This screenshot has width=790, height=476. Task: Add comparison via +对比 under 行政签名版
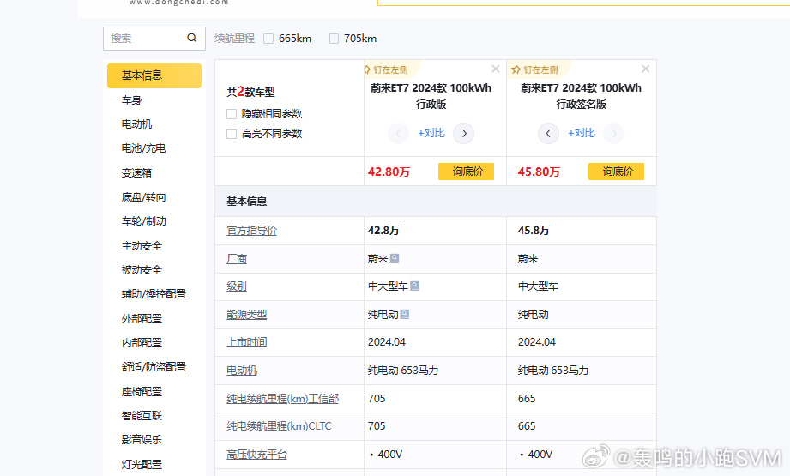582,133
